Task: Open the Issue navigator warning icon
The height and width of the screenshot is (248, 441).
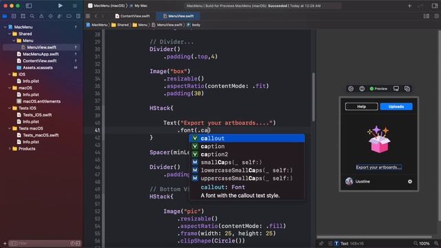Action: click(x=41, y=17)
